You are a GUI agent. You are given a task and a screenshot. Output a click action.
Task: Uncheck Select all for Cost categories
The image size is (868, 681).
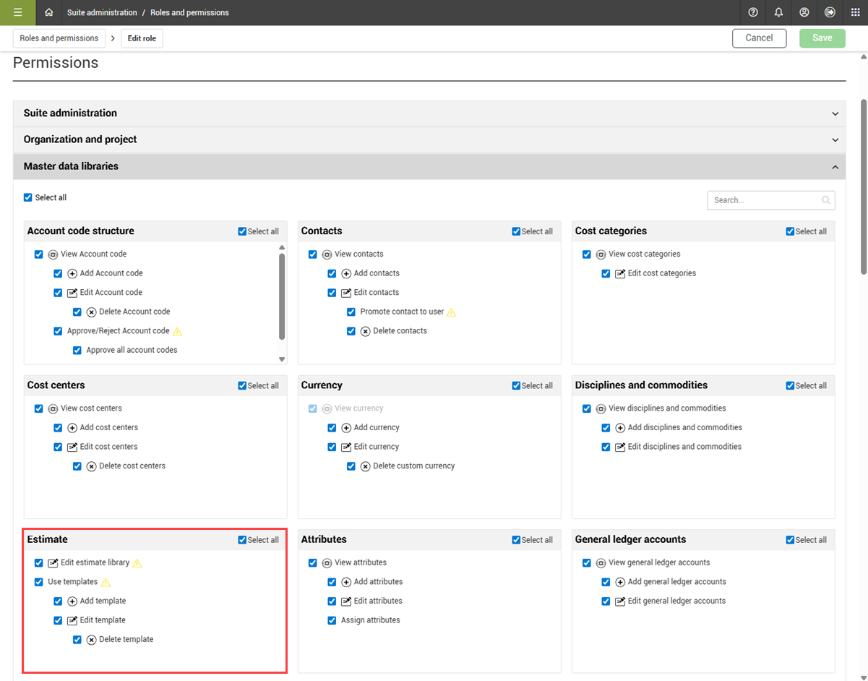[x=790, y=231]
